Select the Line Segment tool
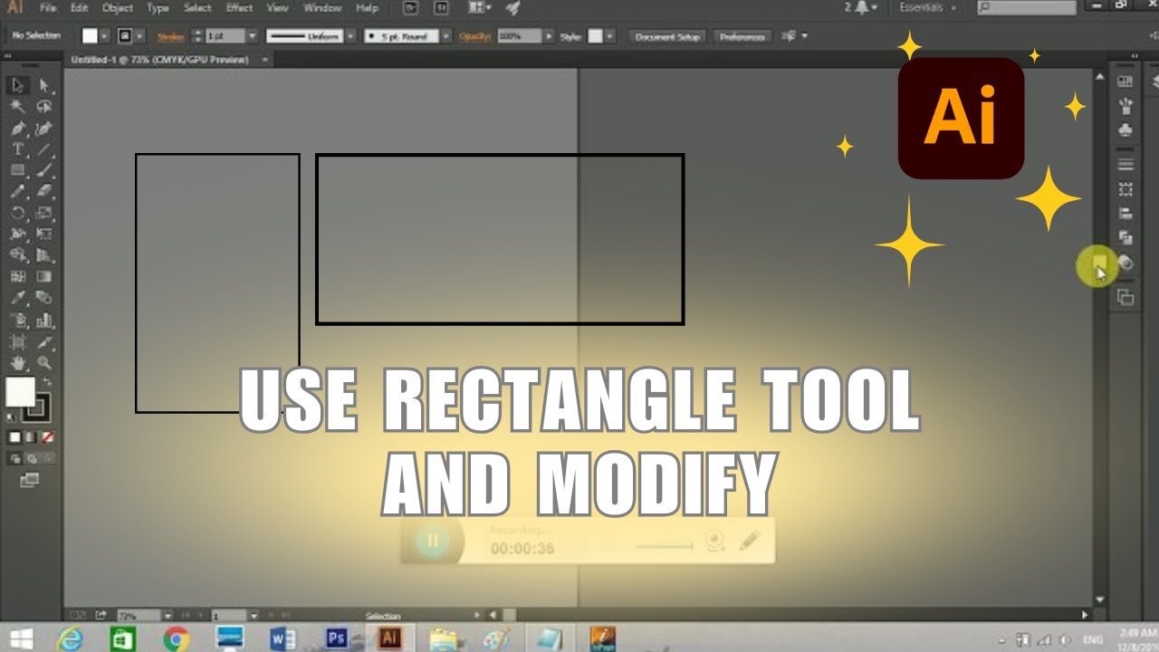The image size is (1159, 652). pyautogui.click(x=44, y=149)
